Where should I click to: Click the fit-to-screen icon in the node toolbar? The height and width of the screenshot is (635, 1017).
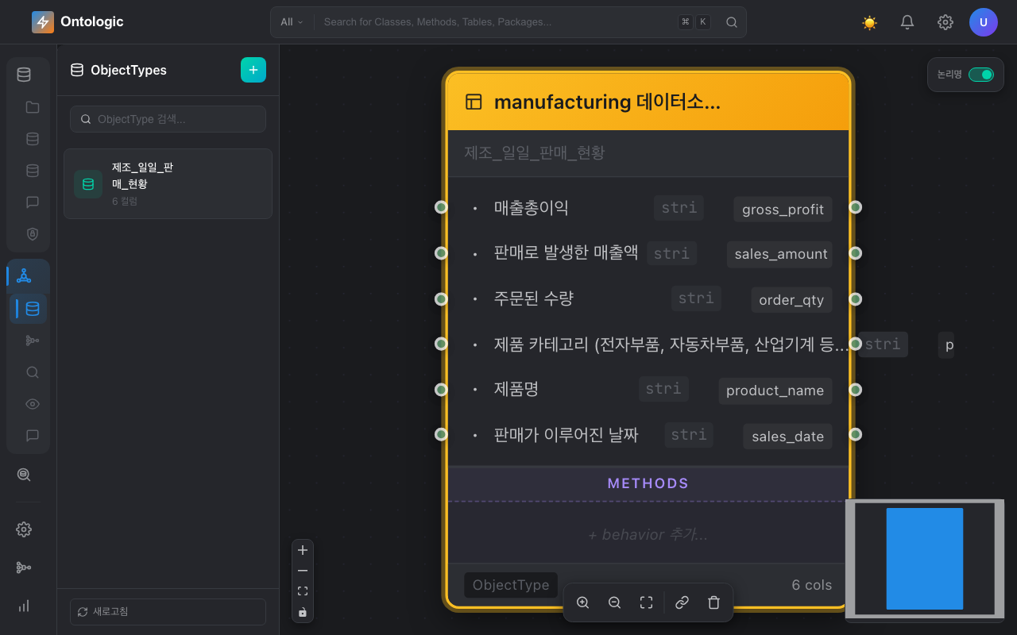pos(646,602)
